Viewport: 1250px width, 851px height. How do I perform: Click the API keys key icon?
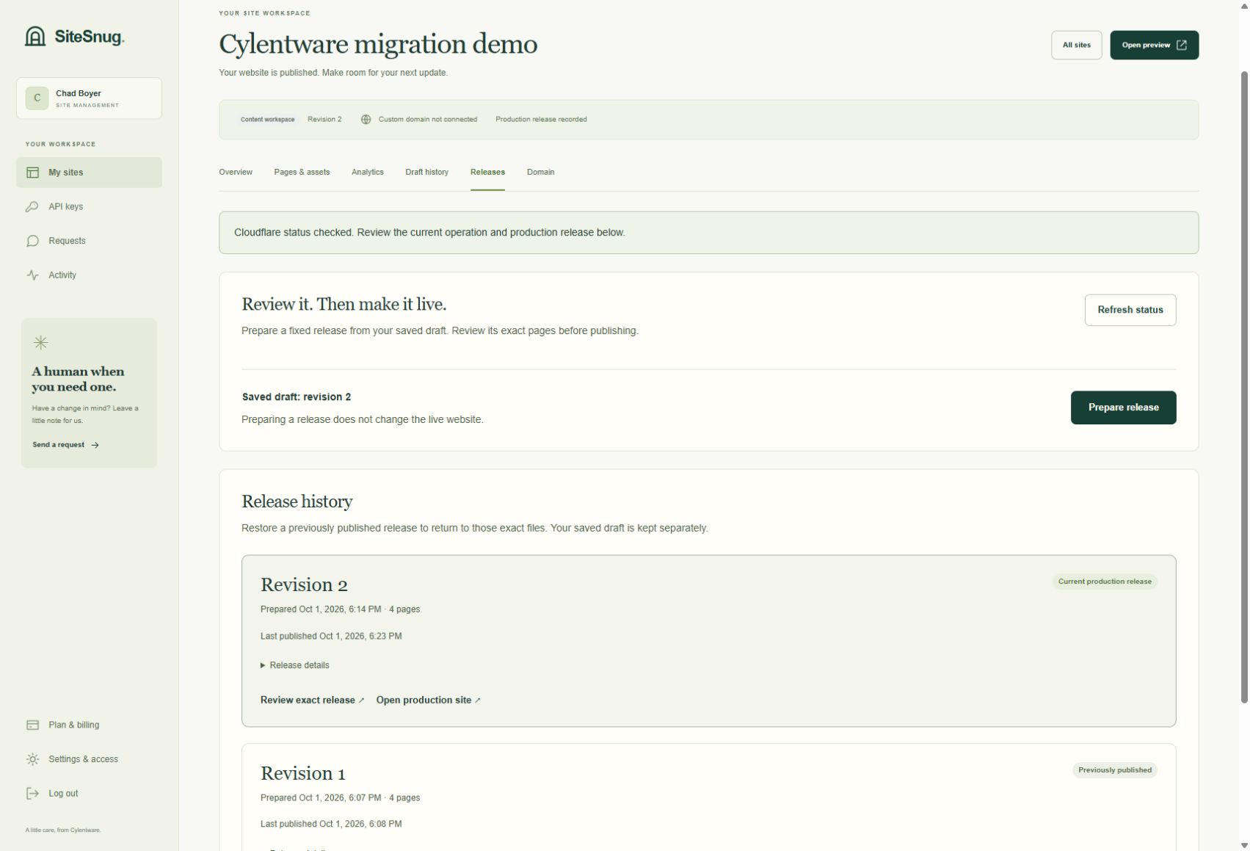[32, 207]
